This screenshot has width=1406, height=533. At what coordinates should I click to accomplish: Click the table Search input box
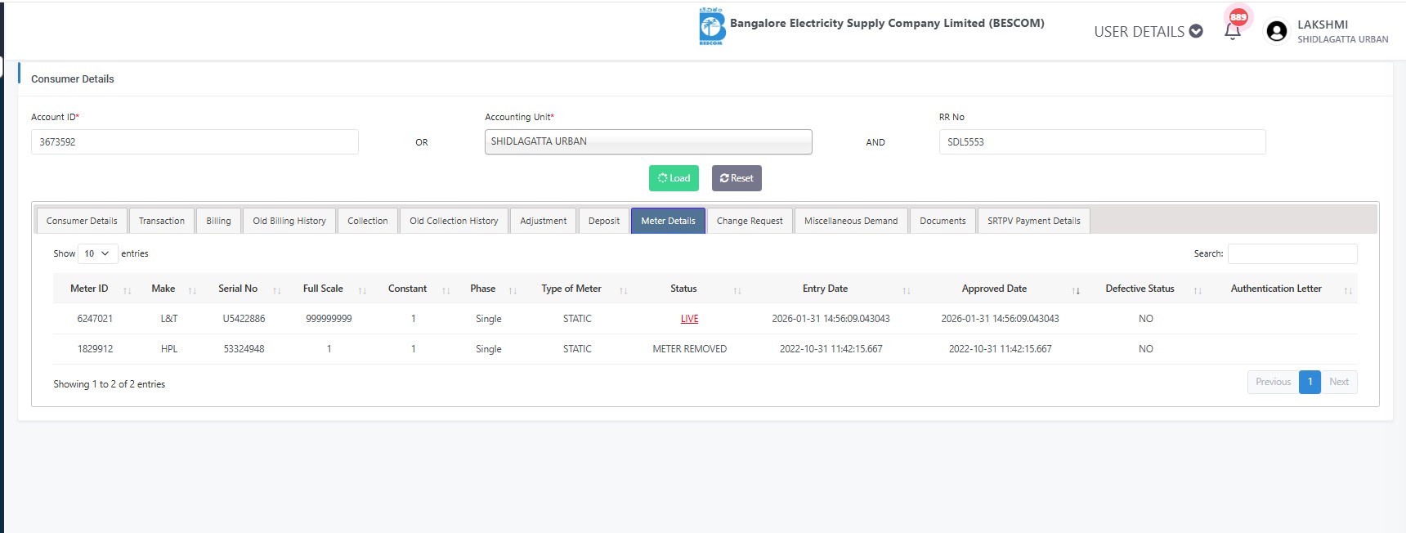[1292, 253]
